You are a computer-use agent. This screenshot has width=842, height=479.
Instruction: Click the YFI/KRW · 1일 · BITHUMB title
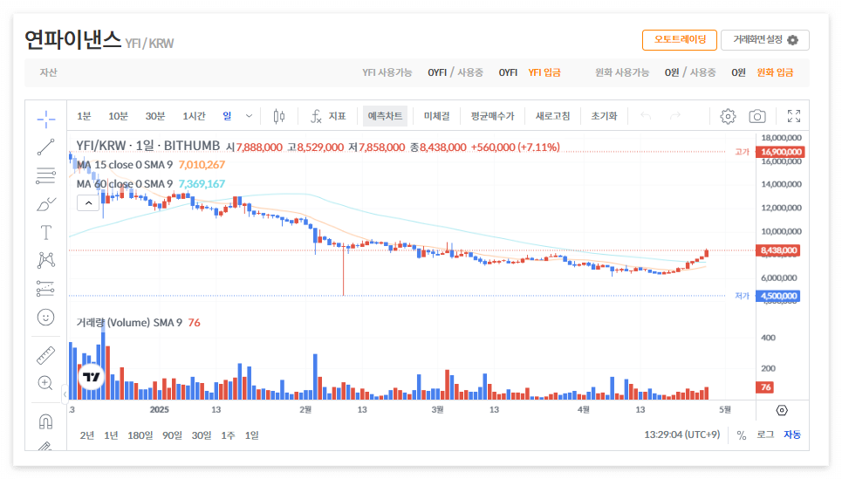click(x=148, y=146)
